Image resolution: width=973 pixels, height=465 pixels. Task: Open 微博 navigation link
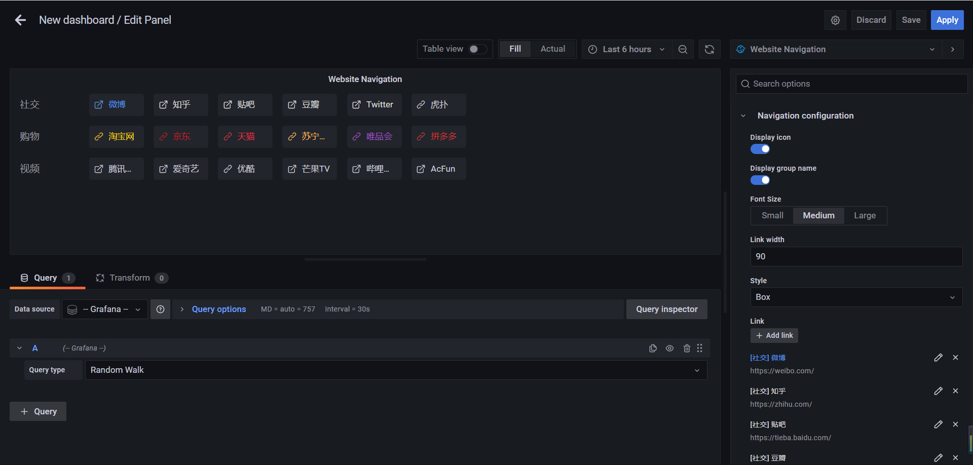pyautogui.click(x=117, y=105)
